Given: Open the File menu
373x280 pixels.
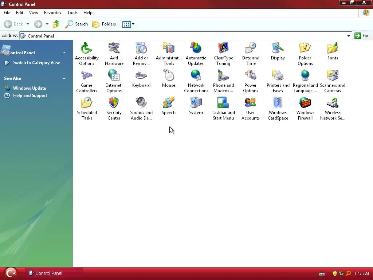Looking at the screenshot, I should pyautogui.click(x=7, y=13).
